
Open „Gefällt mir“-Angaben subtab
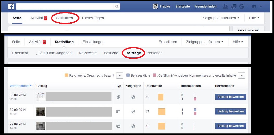pyautogui.click(x=54, y=53)
